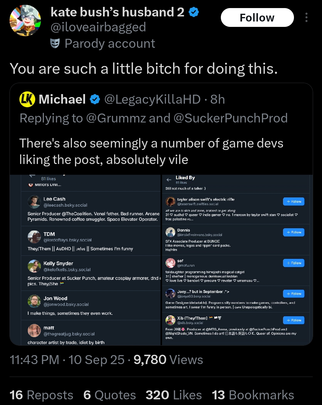The image size is (322, 405).
Task: Open the 13 Bookmarks count
Action: pos(253,395)
